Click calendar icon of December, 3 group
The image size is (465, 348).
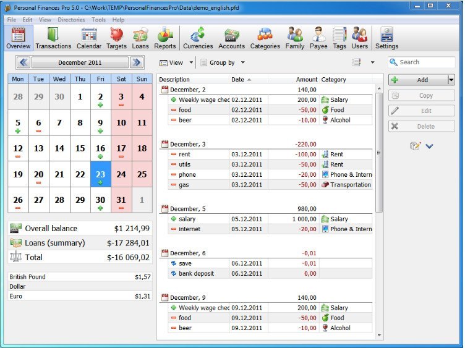pos(164,144)
